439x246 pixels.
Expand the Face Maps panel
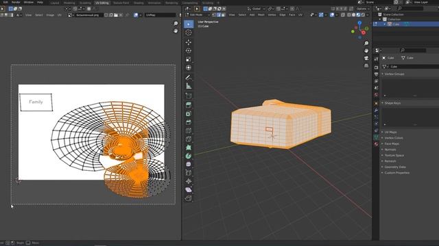point(392,143)
